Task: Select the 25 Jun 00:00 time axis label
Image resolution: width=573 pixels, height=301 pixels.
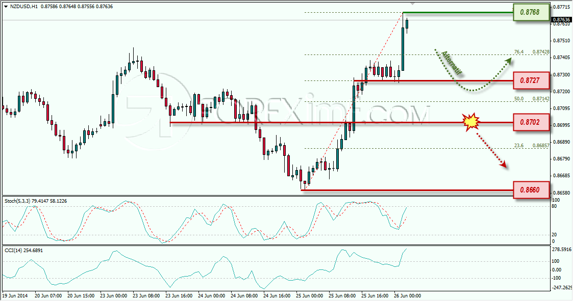Action: click(310, 296)
